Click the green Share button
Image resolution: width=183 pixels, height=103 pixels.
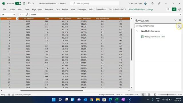click(x=174, y=9)
